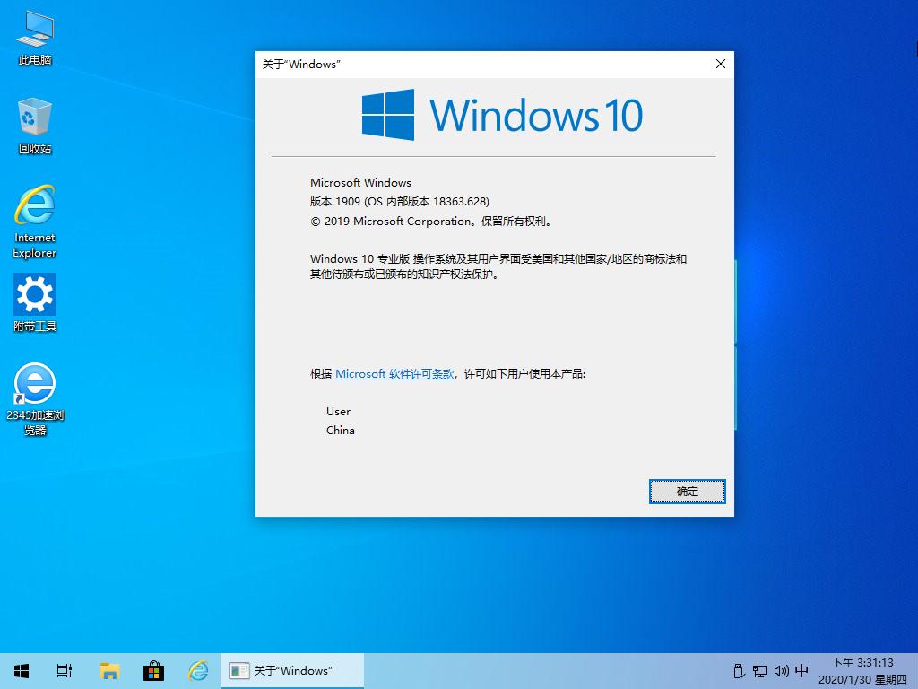Click the Microsoft Windows text line
The width and height of the screenshot is (918, 689).
tap(360, 183)
